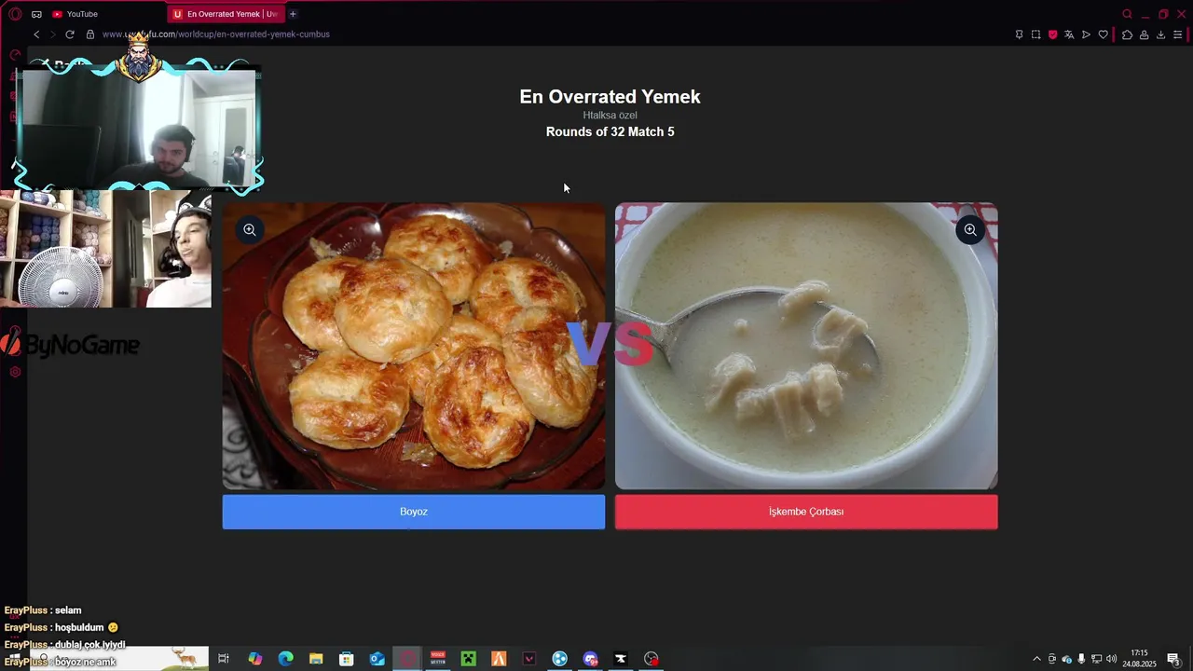The height and width of the screenshot is (671, 1193).
Task: Pick the Boyoz pastry photo
Action: click(x=414, y=346)
